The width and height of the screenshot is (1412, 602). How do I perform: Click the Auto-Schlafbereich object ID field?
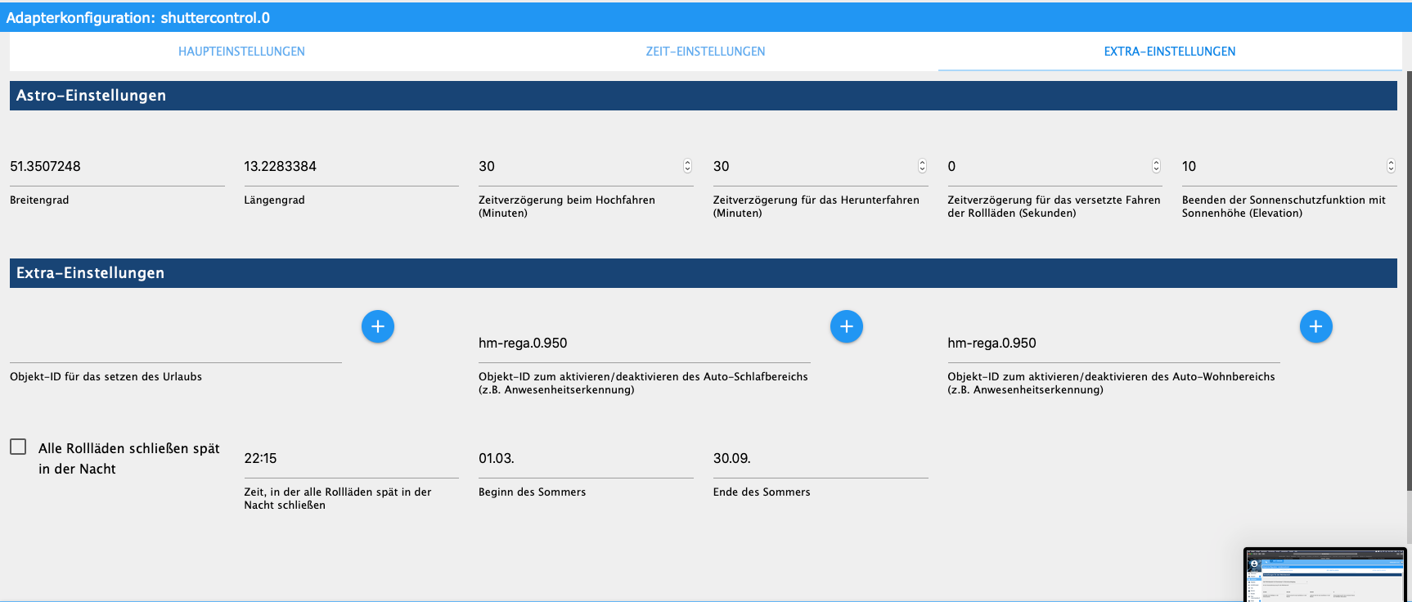(x=645, y=344)
